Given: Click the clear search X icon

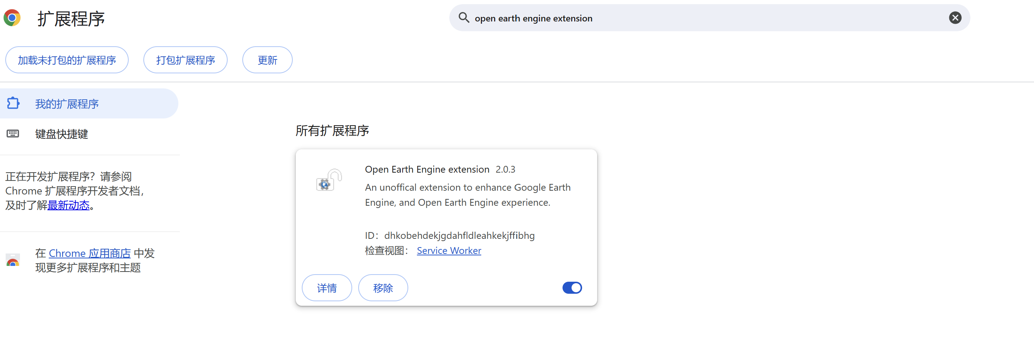Looking at the screenshot, I should coord(955,17).
